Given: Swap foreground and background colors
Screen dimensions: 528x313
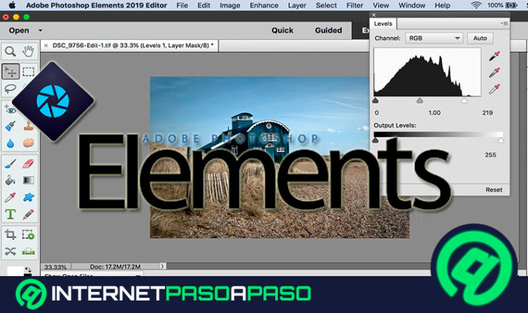Looking at the screenshot, I should 28,270.
